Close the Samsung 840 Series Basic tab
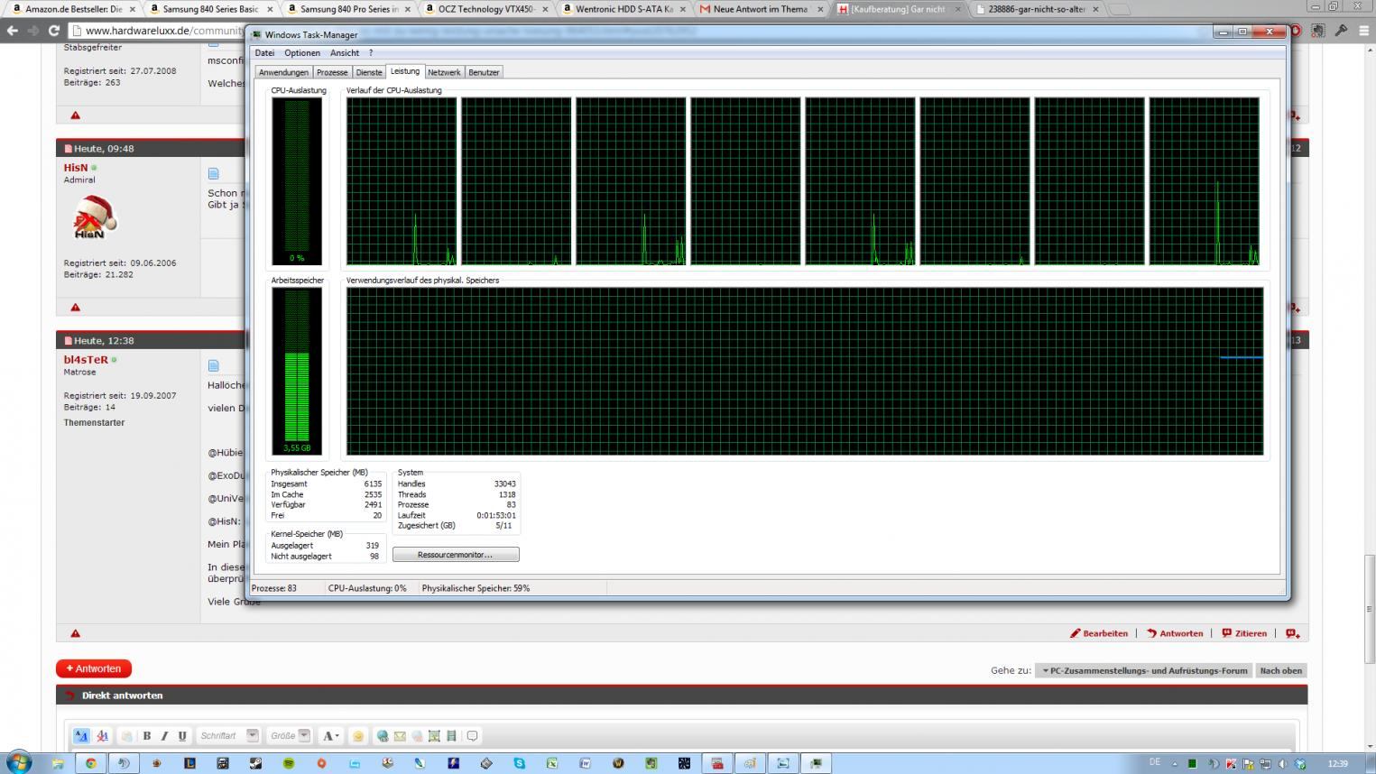The width and height of the screenshot is (1376, 774). click(270, 9)
